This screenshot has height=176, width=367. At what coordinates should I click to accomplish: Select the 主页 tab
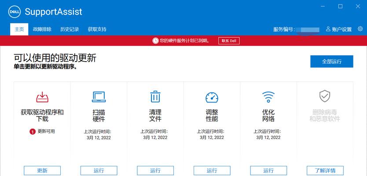point(19,29)
